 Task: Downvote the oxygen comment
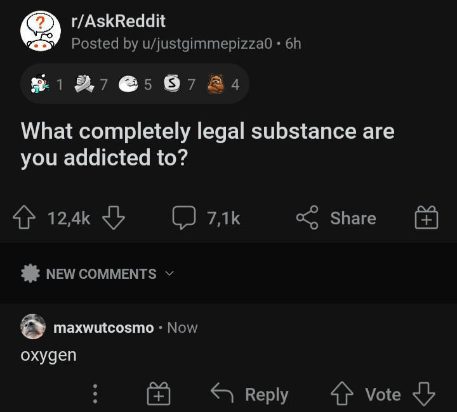tap(424, 394)
